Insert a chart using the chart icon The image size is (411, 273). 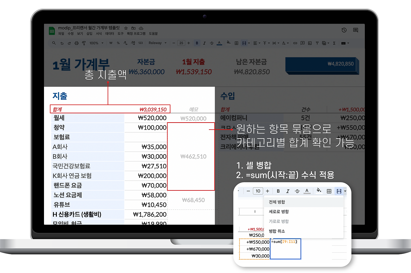point(310,43)
